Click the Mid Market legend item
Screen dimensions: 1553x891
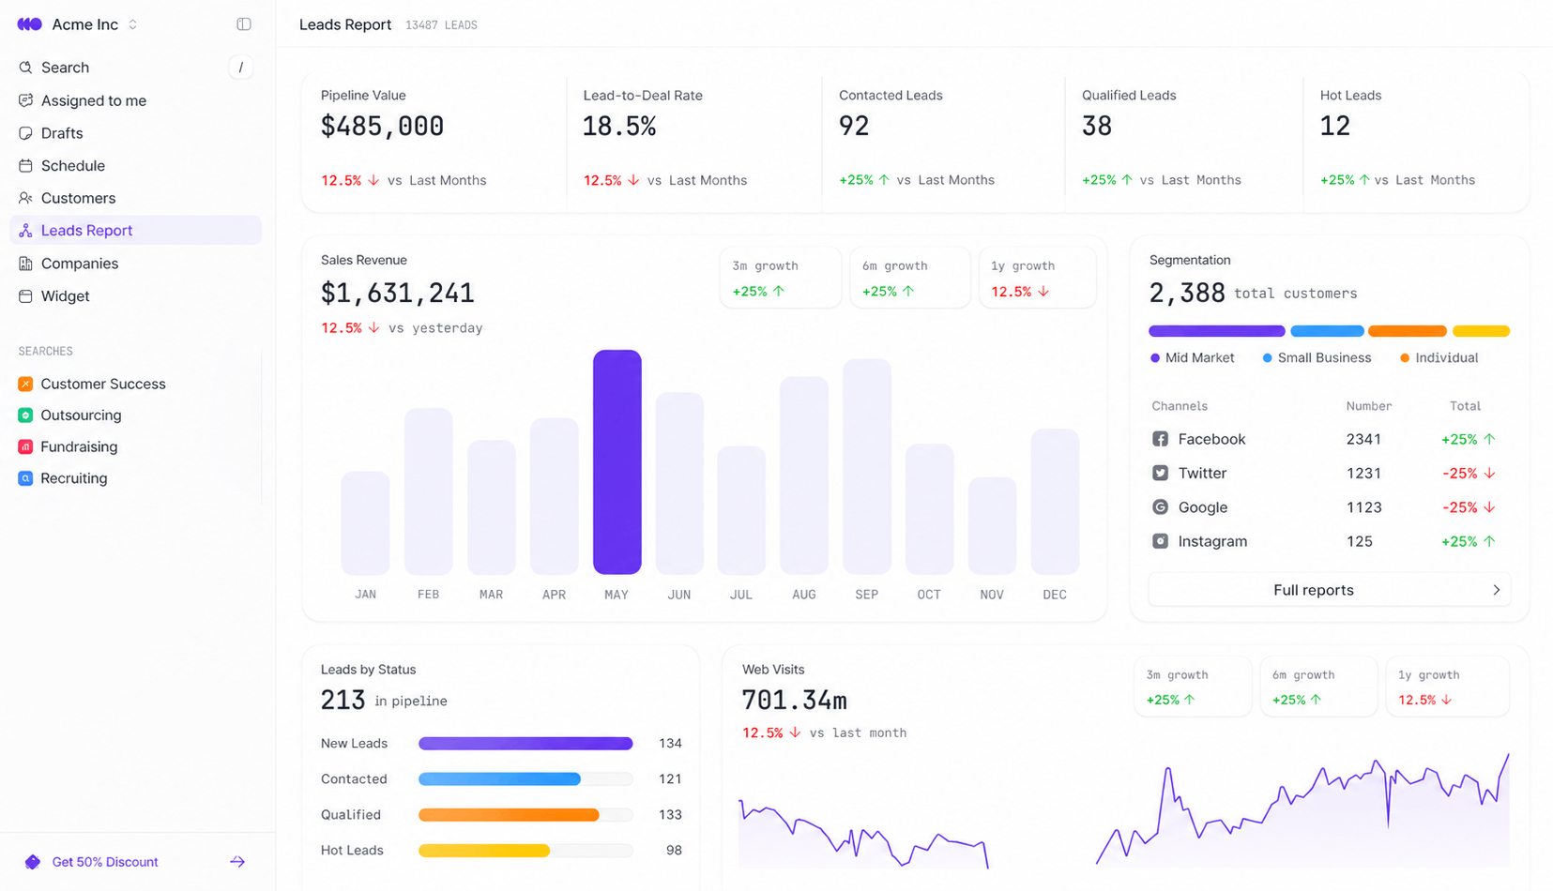pos(1193,358)
